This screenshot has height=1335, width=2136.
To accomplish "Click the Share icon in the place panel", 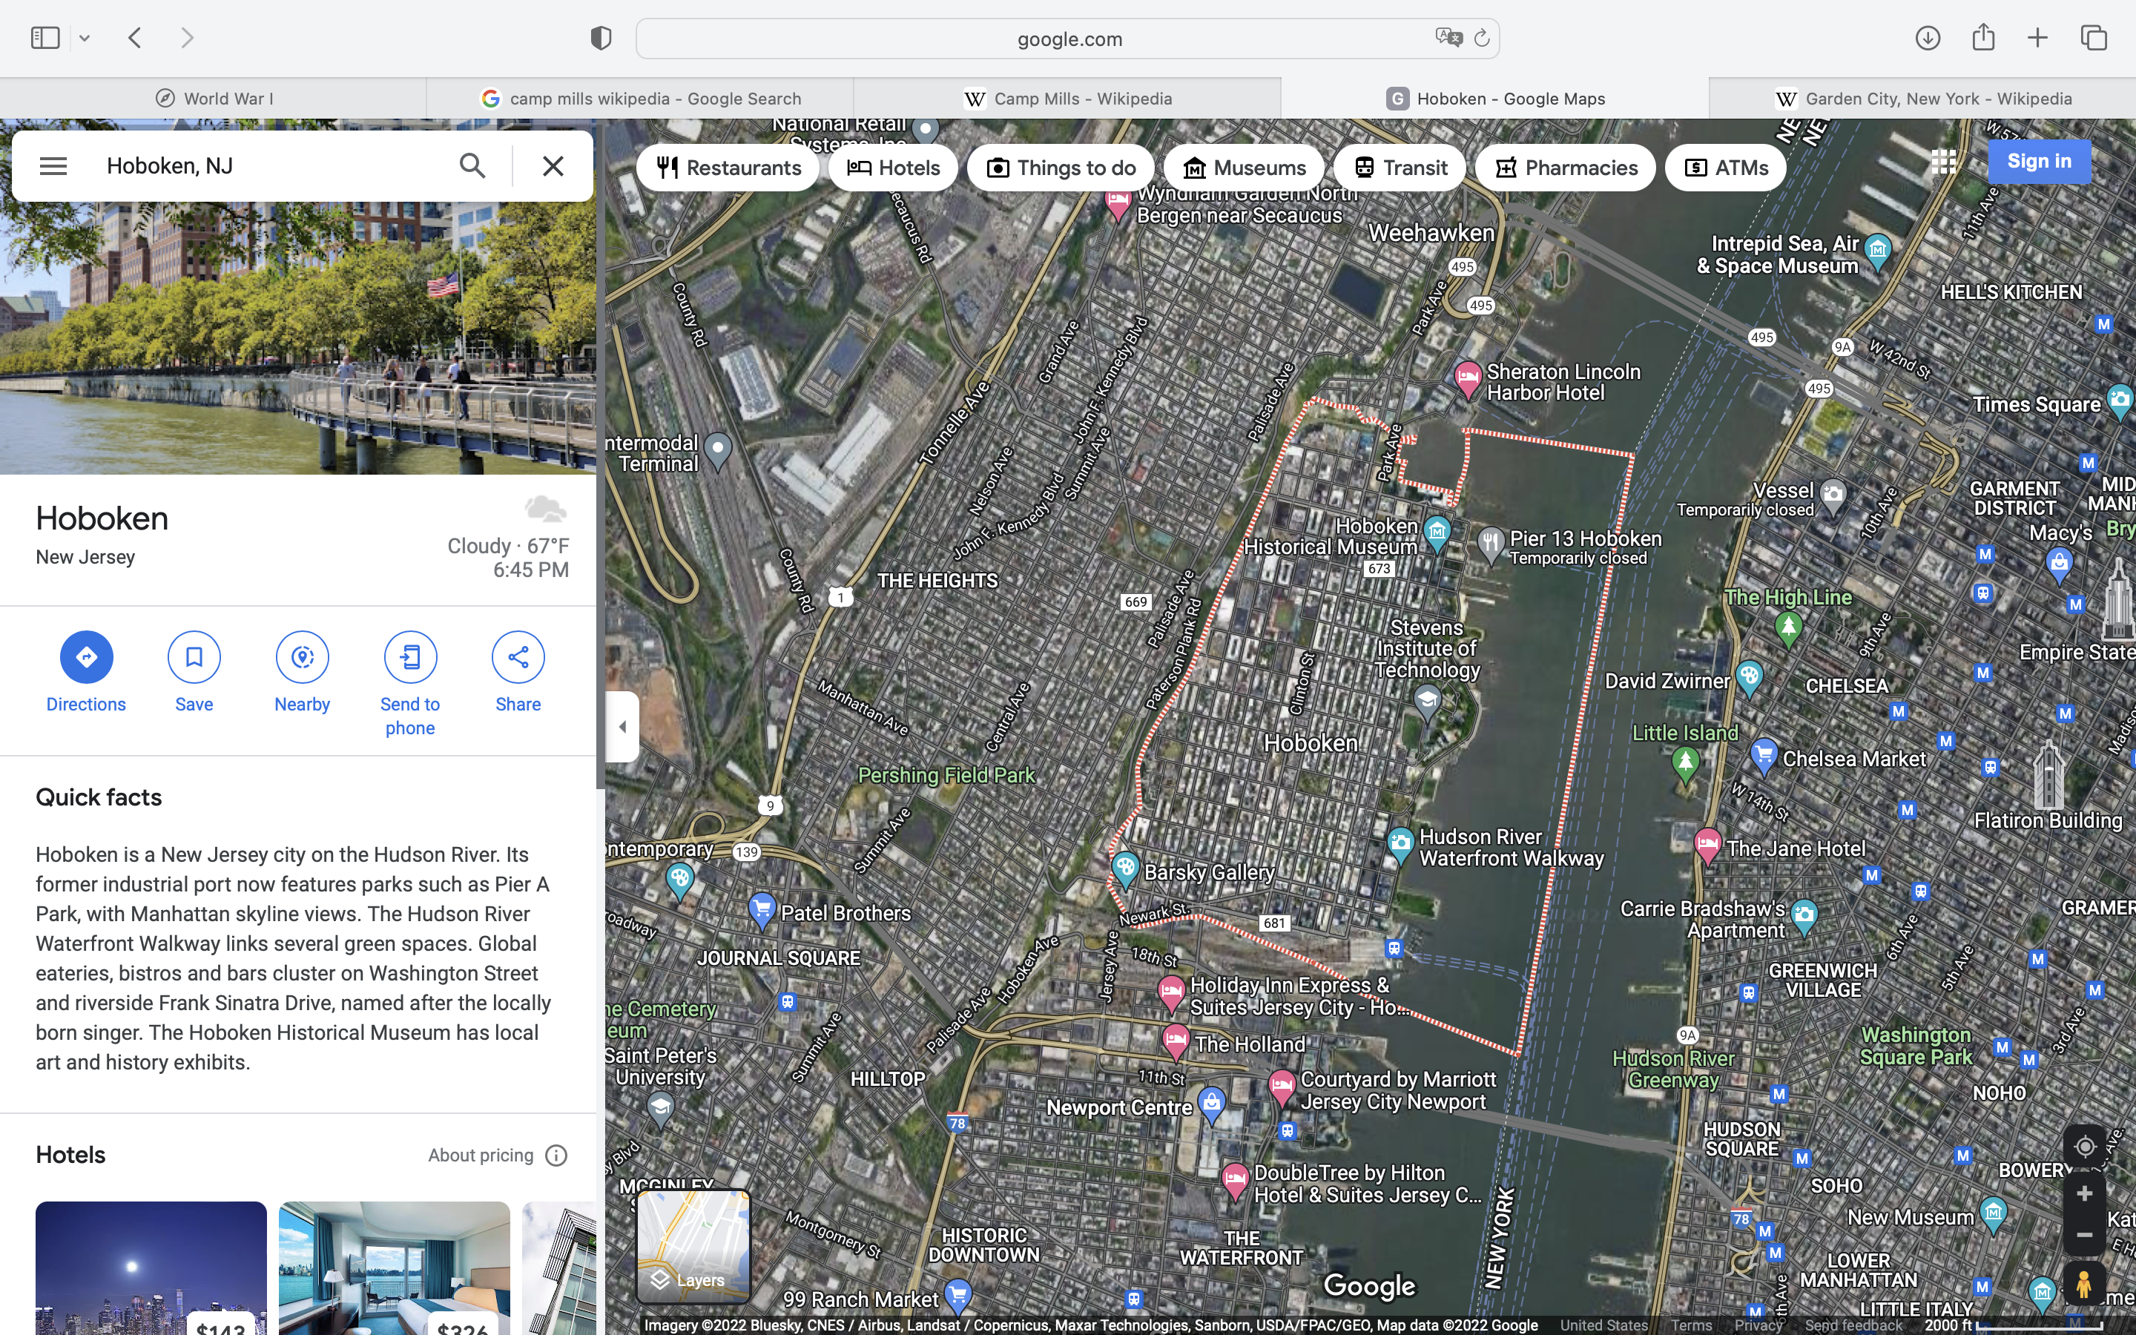I will pyautogui.click(x=518, y=657).
